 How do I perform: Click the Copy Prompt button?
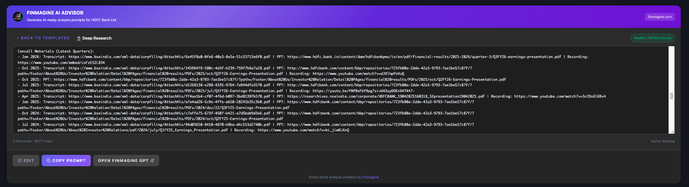[66, 160]
